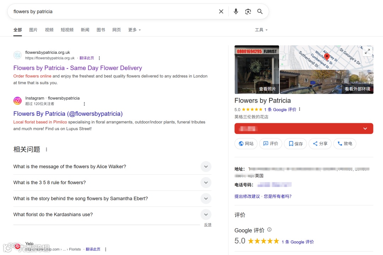The height and width of the screenshot is (255, 383).
Task: Click the 'https://flowersbypatricia.org.uk' URL text
Action: pos(50,58)
